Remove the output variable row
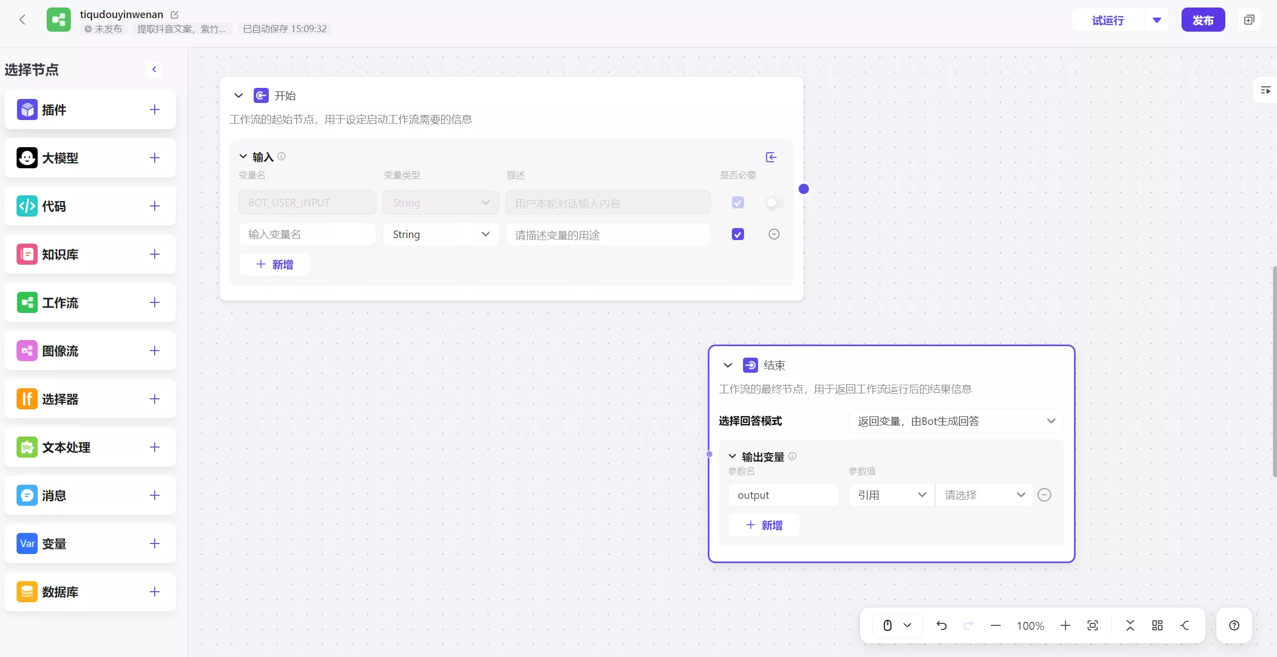 1044,495
